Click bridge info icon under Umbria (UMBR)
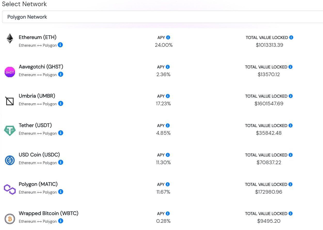The image size is (323, 230). [x=60, y=104]
